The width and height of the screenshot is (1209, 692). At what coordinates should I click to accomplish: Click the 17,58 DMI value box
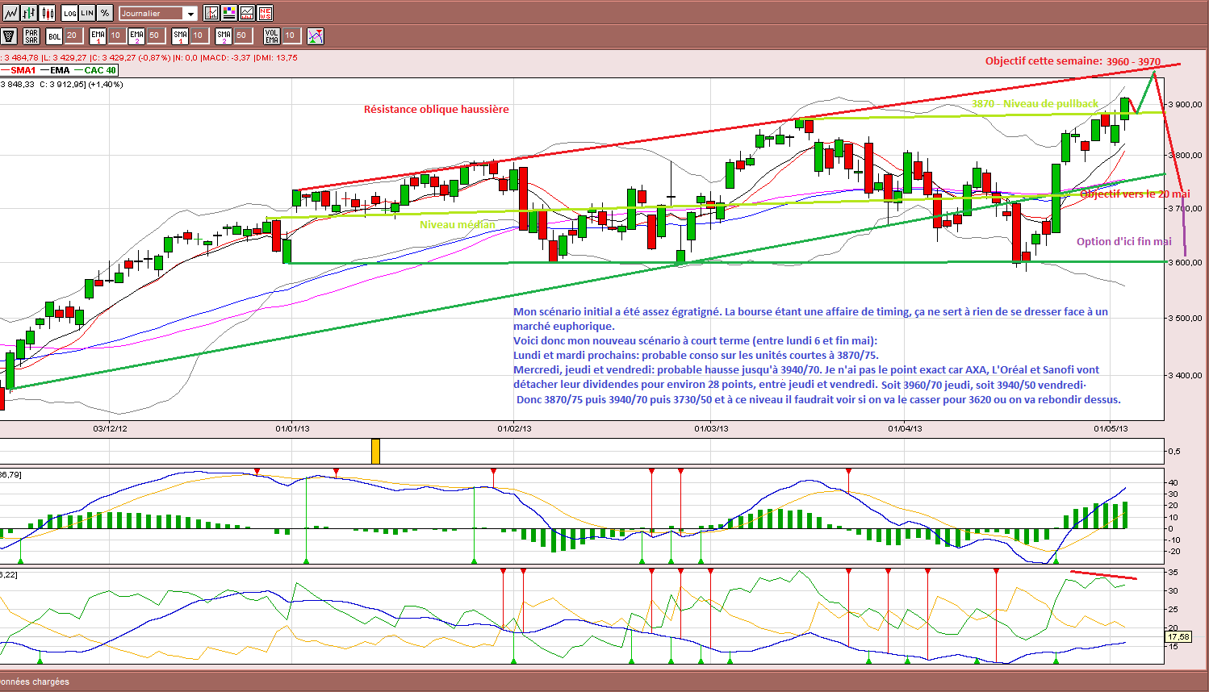click(1178, 637)
